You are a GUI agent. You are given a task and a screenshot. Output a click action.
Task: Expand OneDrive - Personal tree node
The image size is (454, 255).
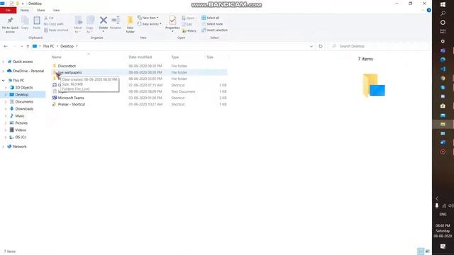click(x=3, y=71)
